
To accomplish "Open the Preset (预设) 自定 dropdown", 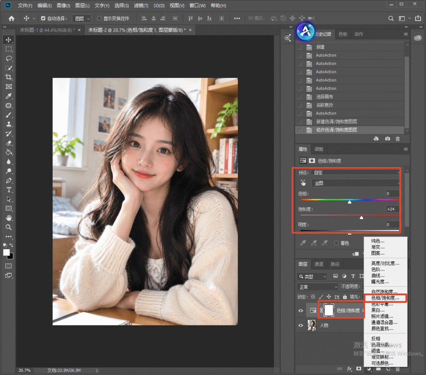I will 356,173.
